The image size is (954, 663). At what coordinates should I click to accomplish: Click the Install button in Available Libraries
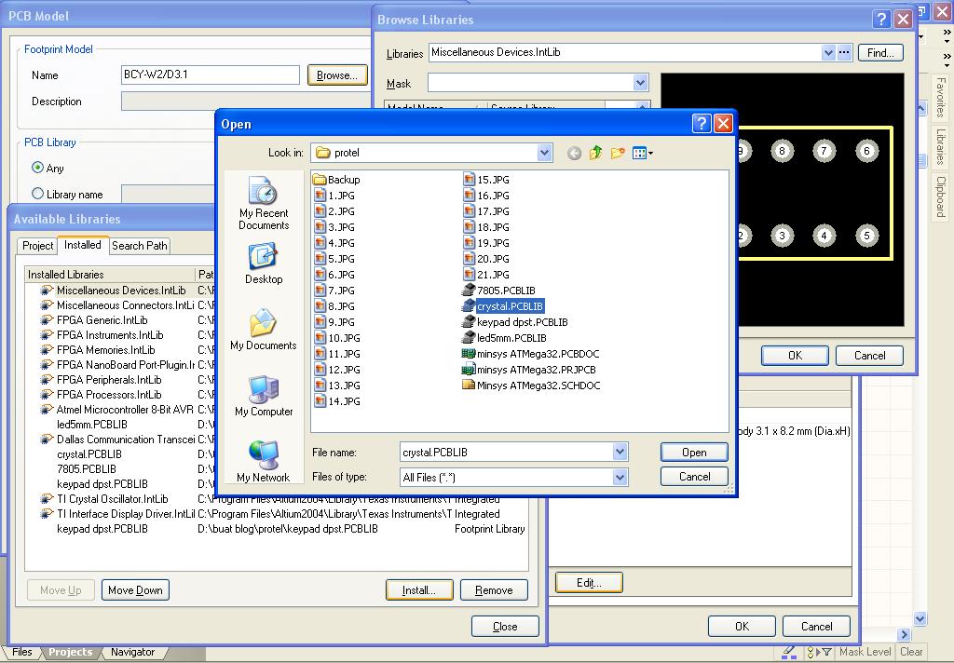419,589
